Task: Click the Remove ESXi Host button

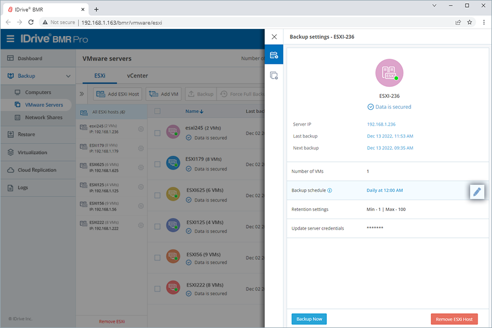Action: [x=454, y=319]
